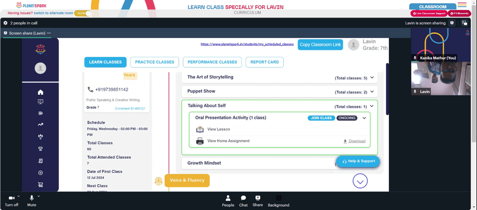Screen dimensions: 477x210
Task: Open the REPORT CARD tab
Action: pos(265,62)
